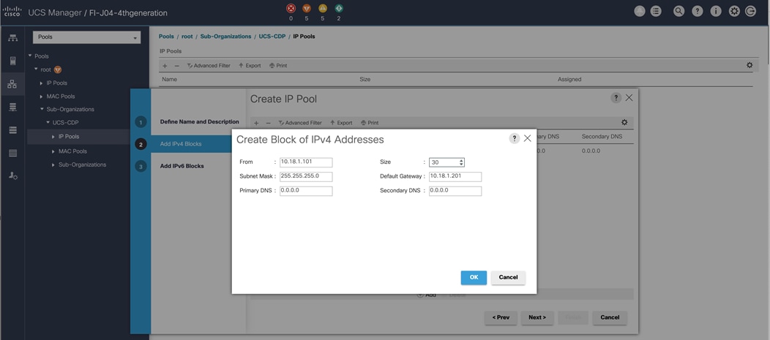Open the Equipment sidebar icon
The image size is (770, 340).
(x=12, y=38)
